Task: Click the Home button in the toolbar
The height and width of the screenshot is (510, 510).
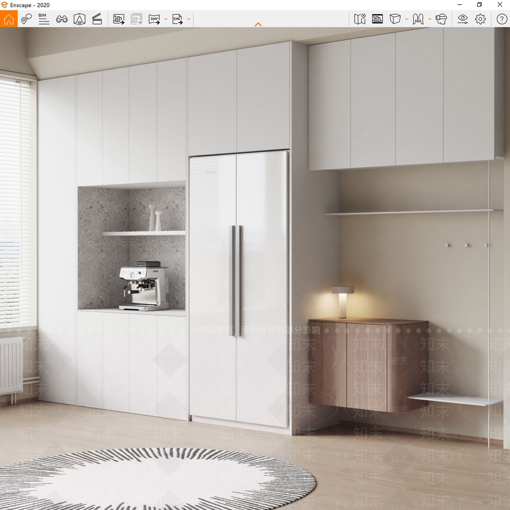Action: (x=9, y=19)
